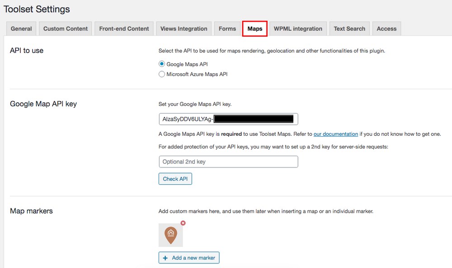
Task: Follow the 'our documentation' link
Action: point(336,134)
